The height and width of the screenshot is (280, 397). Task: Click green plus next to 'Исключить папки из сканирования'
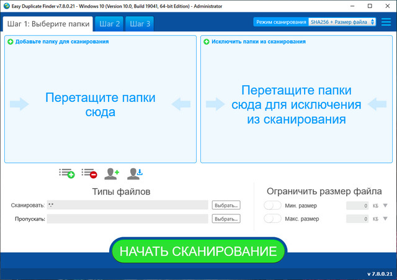point(207,42)
